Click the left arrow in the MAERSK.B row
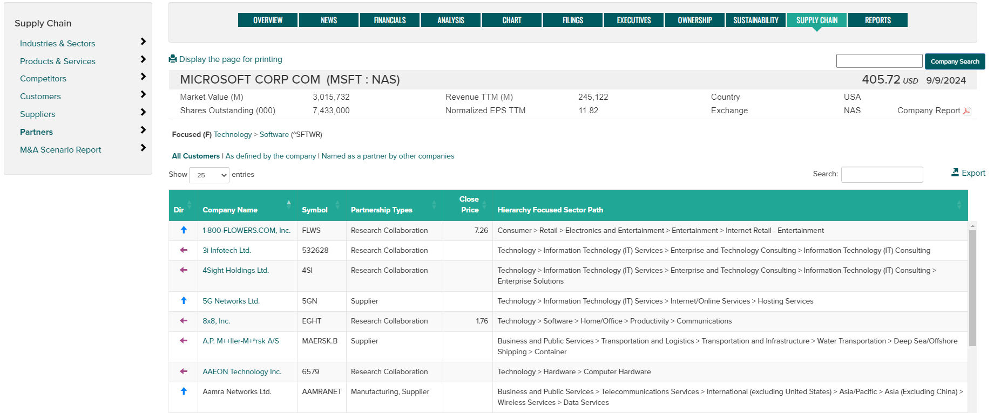Screen dimensions: 994x413 click(184, 341)
